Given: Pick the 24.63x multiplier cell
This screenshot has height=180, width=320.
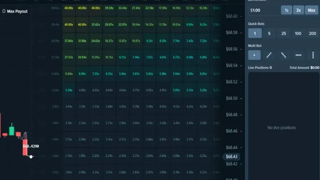Looking at the screenshot, I should tap(96, 41).
